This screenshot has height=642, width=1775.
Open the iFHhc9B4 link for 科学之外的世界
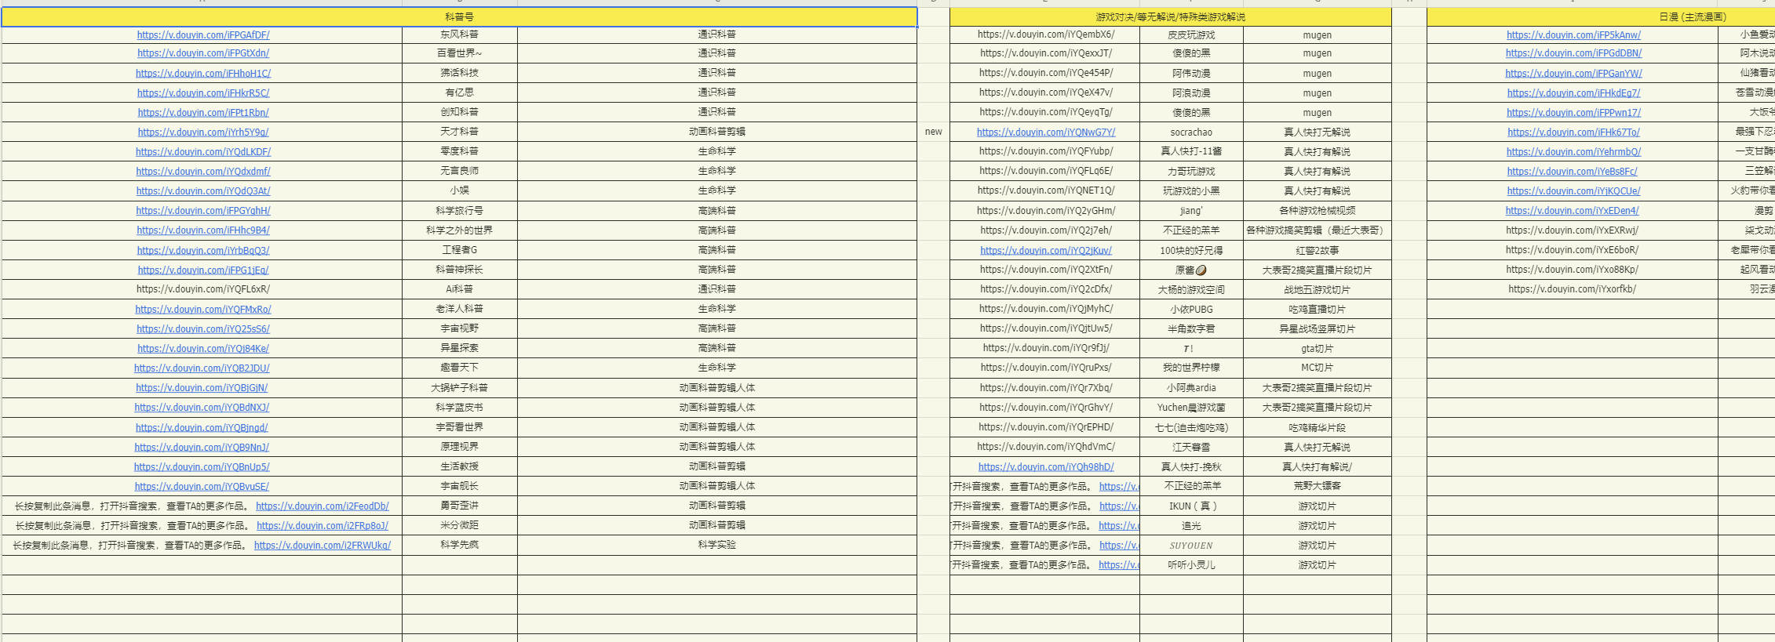coord(203,230)
